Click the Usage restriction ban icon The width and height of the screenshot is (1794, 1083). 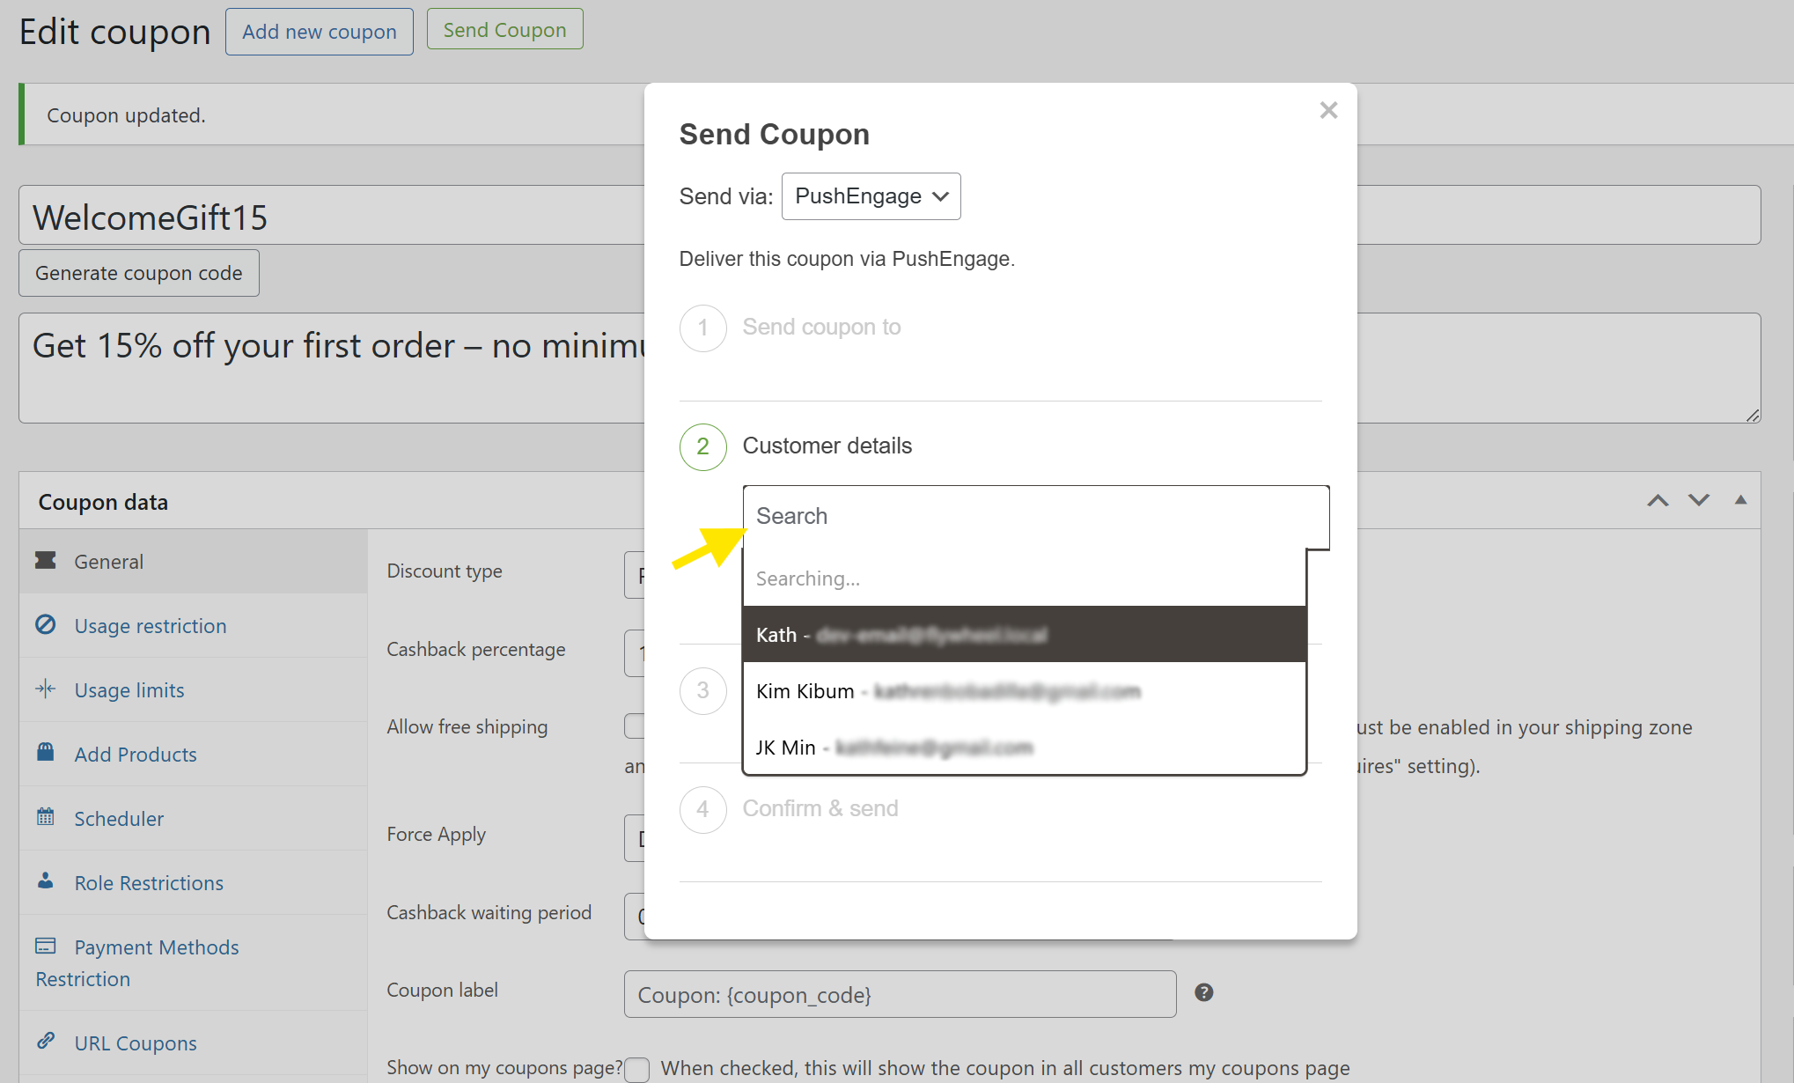pos(46,624)
